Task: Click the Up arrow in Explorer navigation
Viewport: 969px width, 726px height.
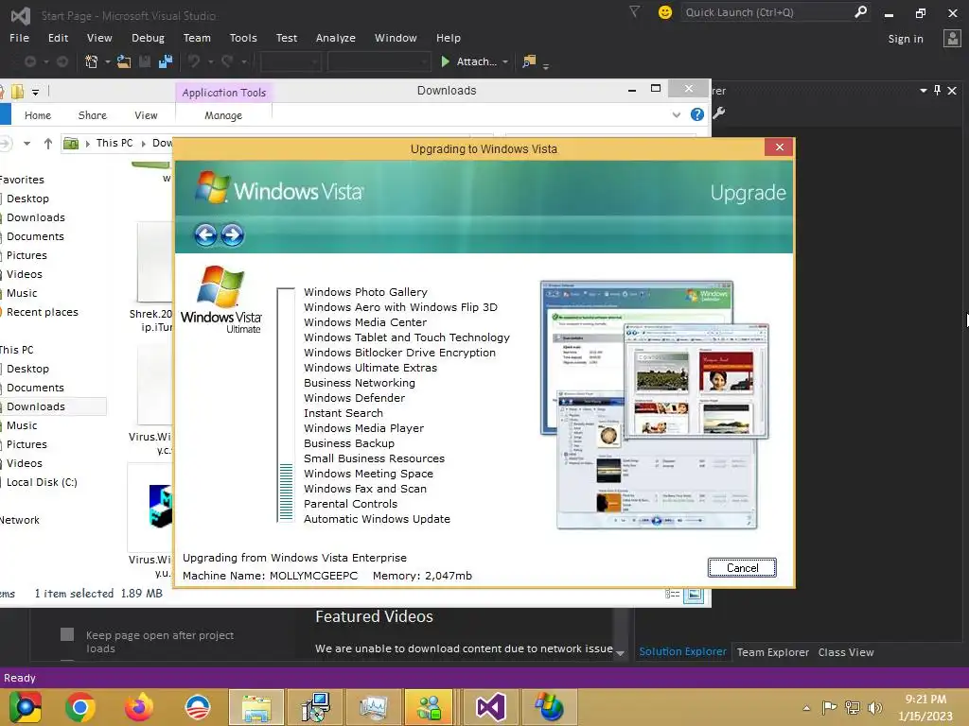Action: pyautogui.click(x=47, y=144)
